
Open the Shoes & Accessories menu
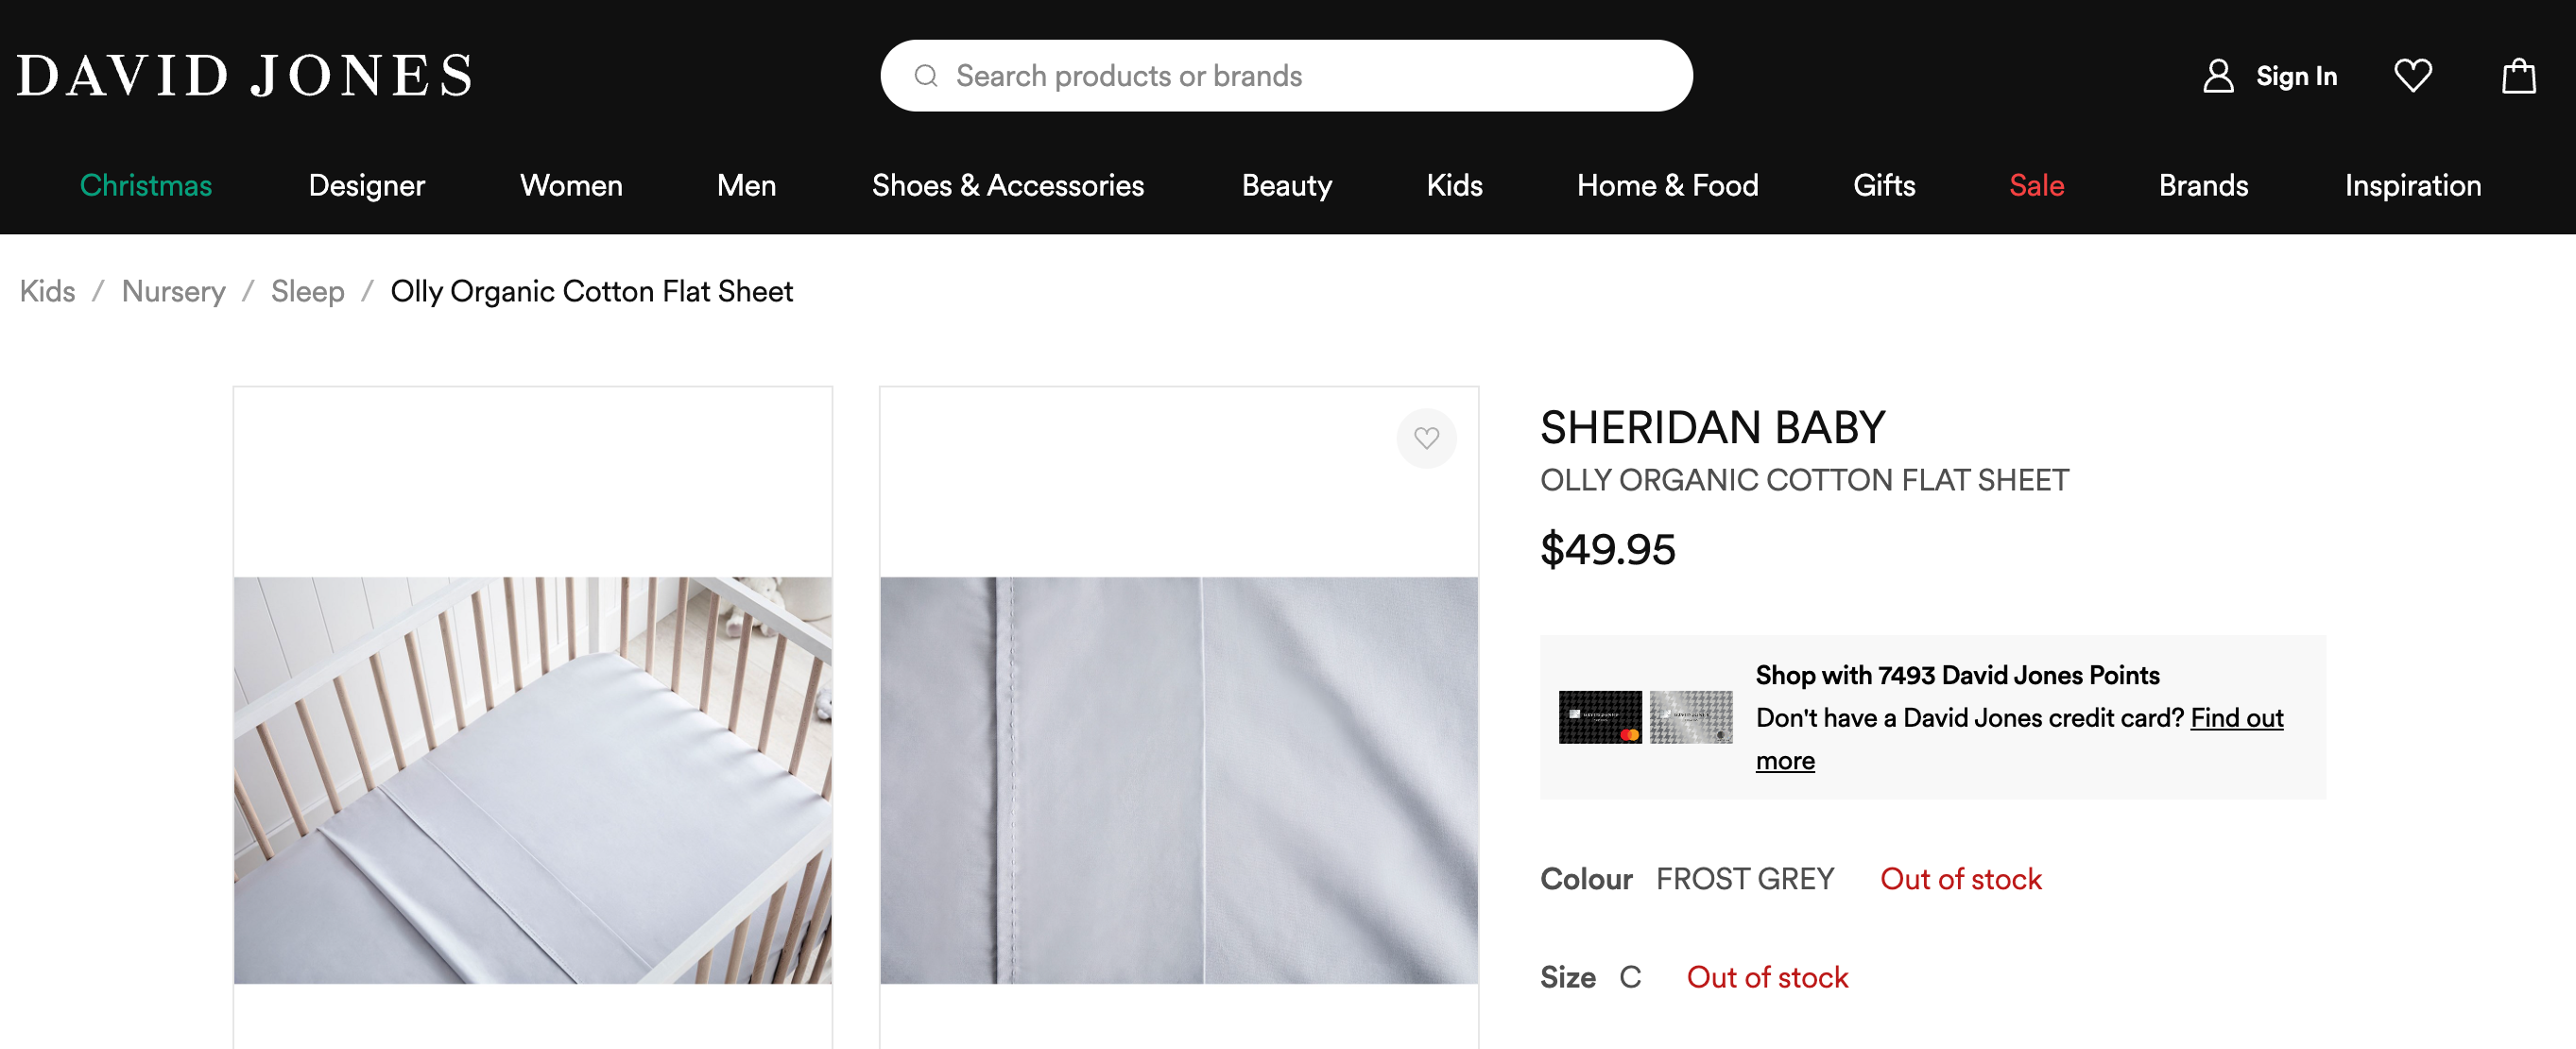click(1007, 186)
